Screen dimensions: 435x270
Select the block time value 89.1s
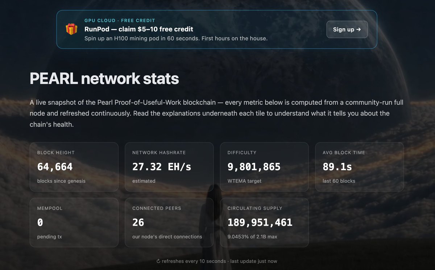pos(337,167)
